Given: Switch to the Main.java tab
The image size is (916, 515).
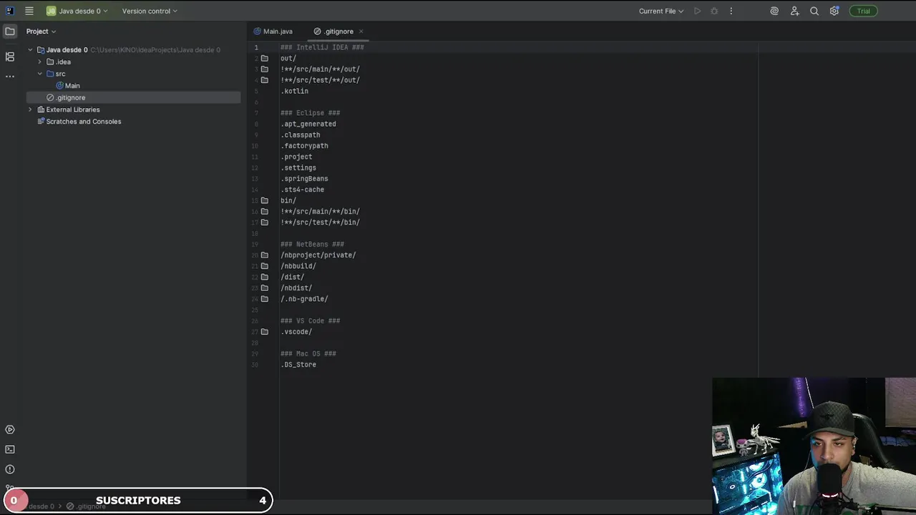Looking at the screenshot, I should tap(273, 31).
